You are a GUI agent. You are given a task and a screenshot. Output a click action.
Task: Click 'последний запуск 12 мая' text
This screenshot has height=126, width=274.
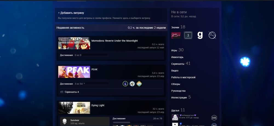(151, 48)
